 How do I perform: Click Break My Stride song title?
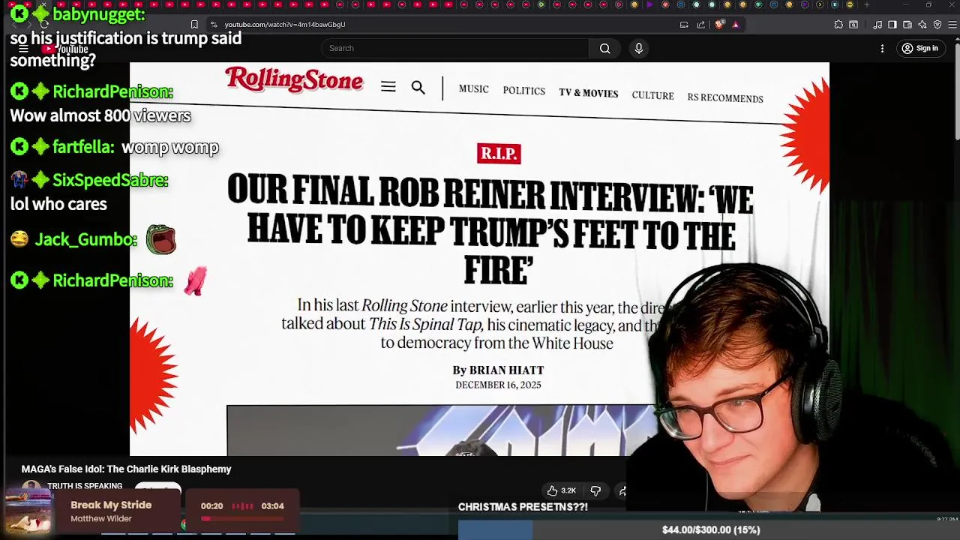111,505
